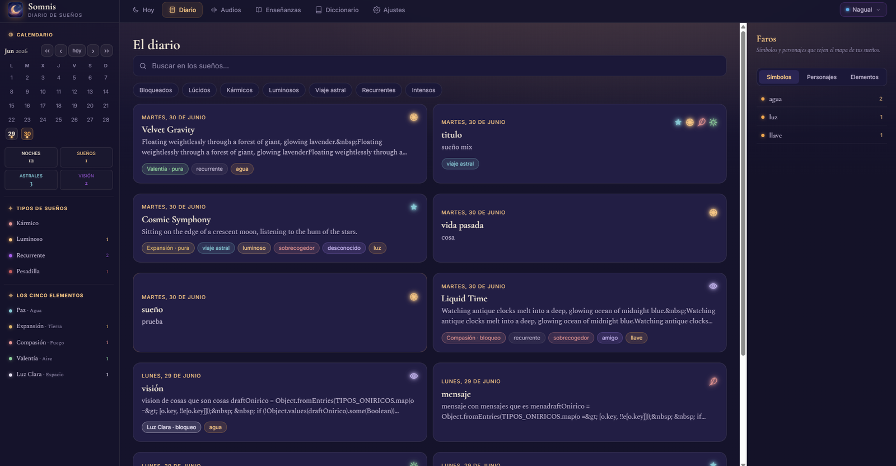This screenshot has height=466, width=896.
Task: Click the green sparkle icon on titulo card
Action: 713,122
